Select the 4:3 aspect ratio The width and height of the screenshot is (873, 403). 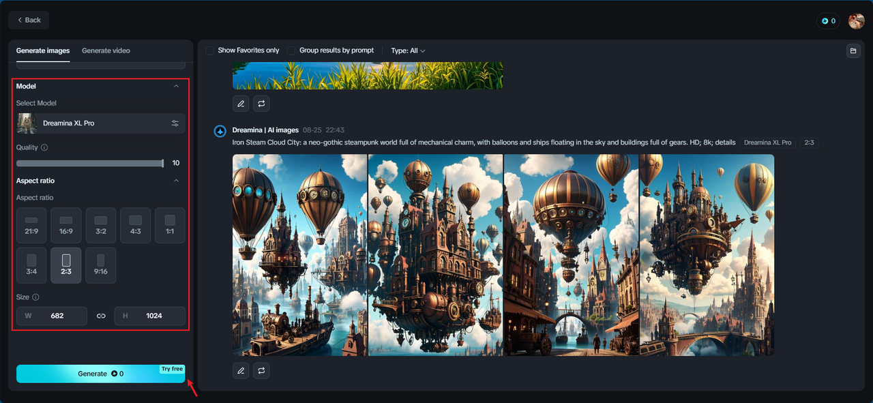(136, 226)
